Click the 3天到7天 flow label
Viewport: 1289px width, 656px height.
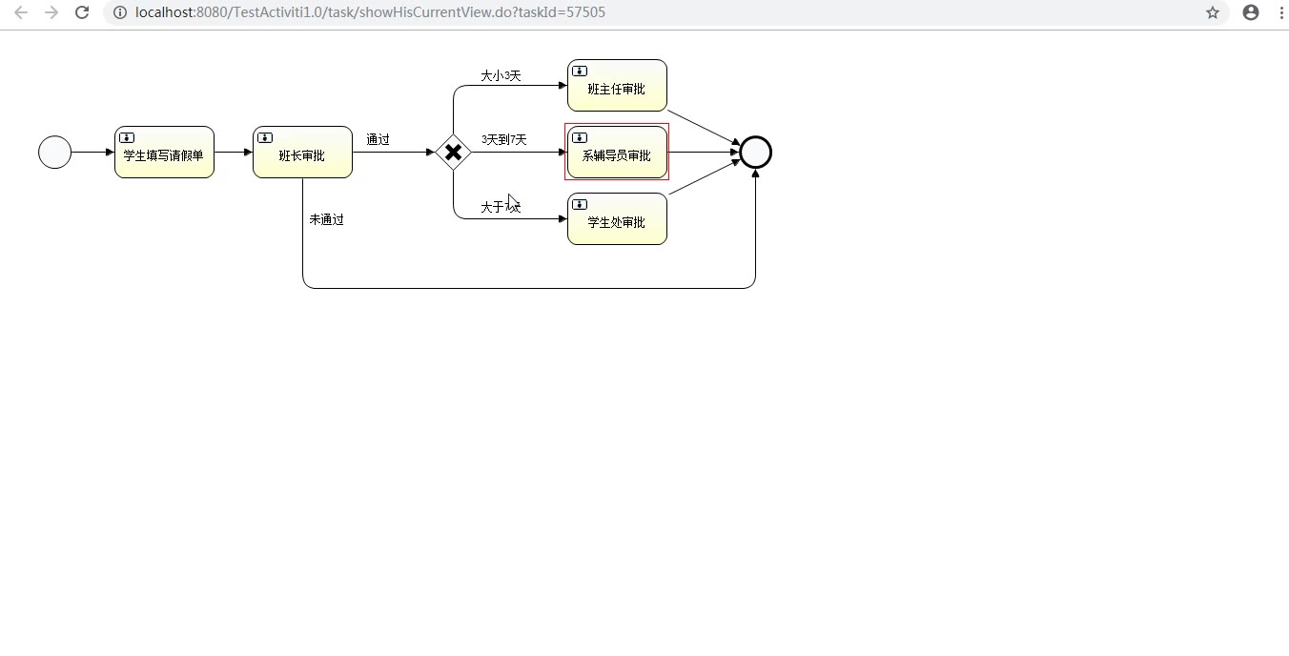pos(503,139)
